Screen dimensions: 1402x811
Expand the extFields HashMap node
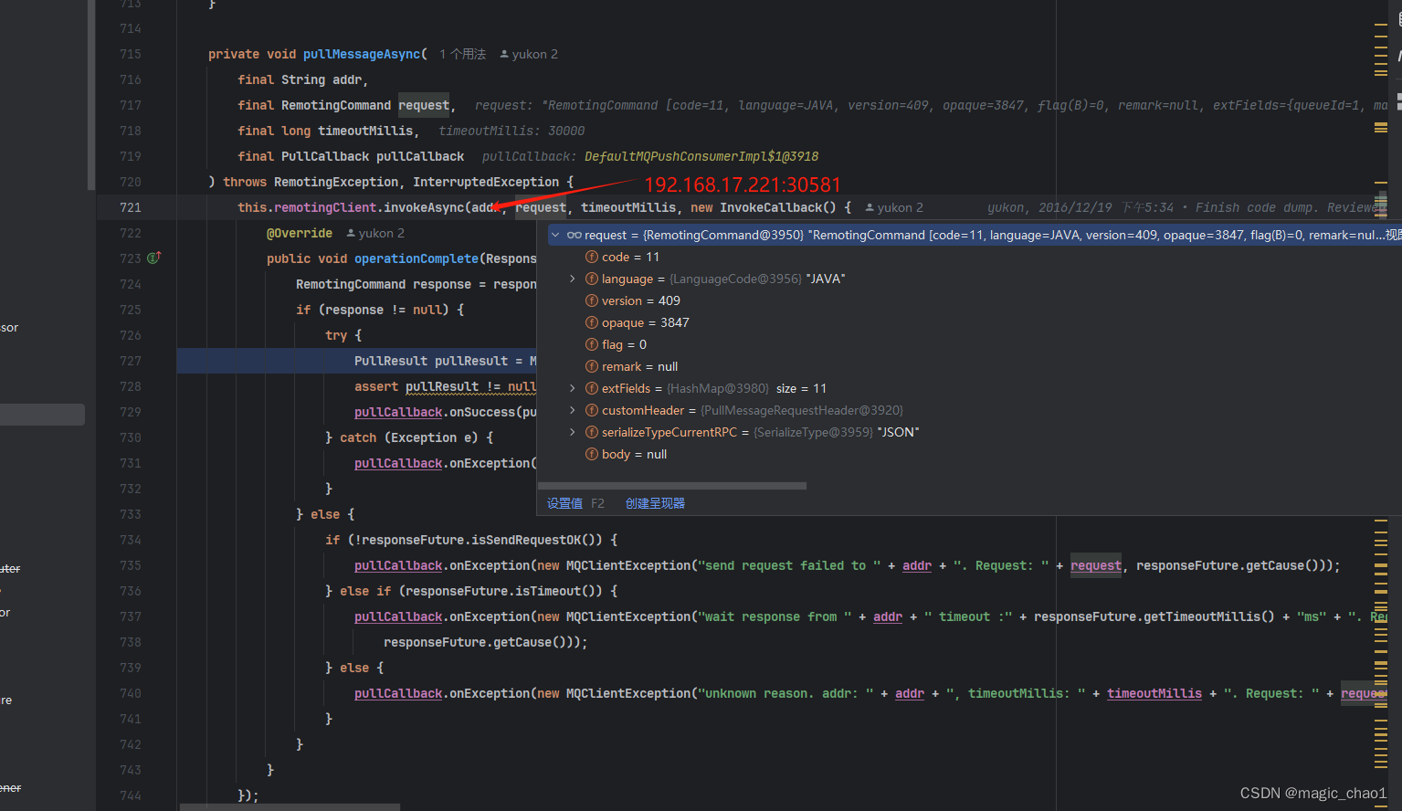(573, 388)
